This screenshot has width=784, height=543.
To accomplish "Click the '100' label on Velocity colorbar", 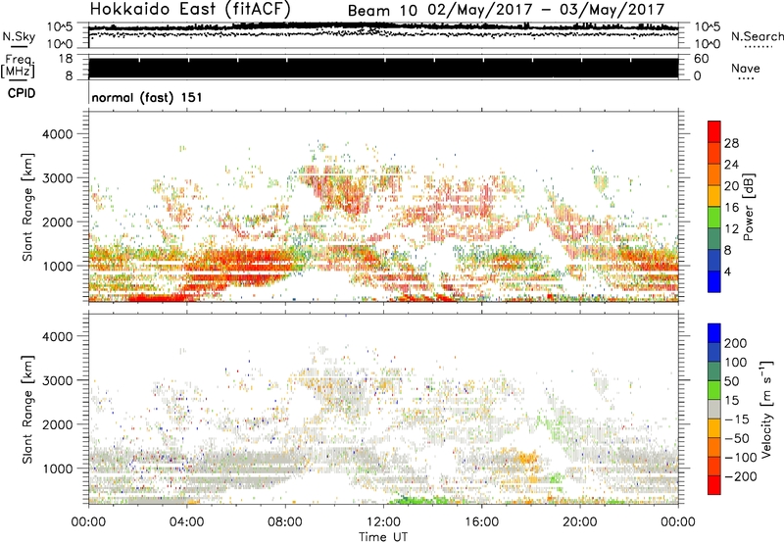I will tap(736, 363).
